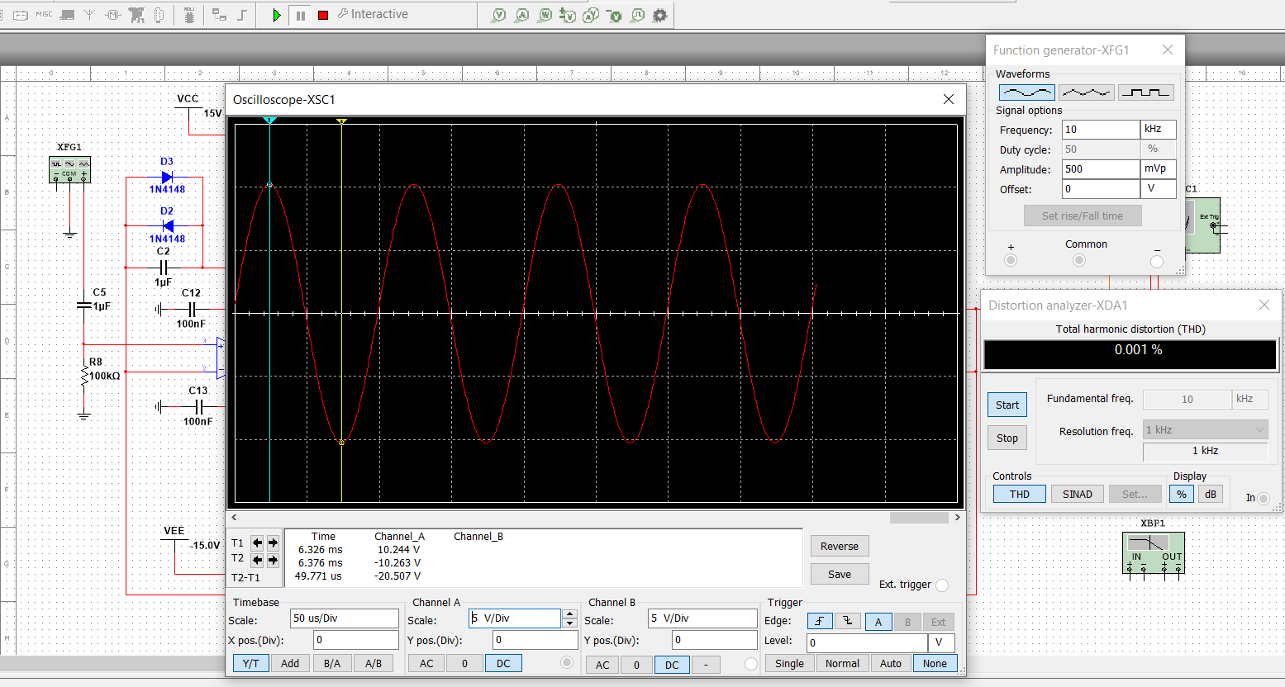This screenshot has height=687, width=1285.
Task: Set display to dB in analyzer
Action: (x=1210, y=494)
